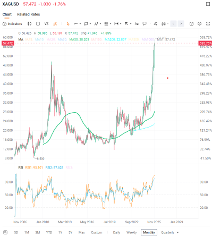This screenshot has width=212, height=236.
Task: Click the previous arrow toolbar button
Action: click(x=173, y=24)
